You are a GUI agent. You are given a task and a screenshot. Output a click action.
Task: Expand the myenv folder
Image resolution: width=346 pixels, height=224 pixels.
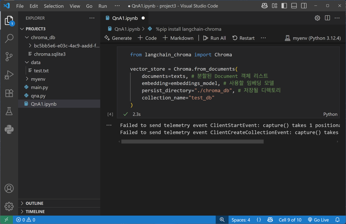[x=59, y=79]
